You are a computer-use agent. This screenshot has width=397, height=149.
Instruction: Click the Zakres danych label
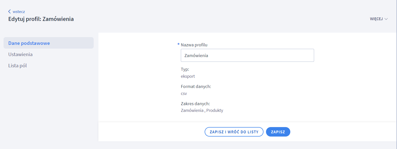(195, 104)
